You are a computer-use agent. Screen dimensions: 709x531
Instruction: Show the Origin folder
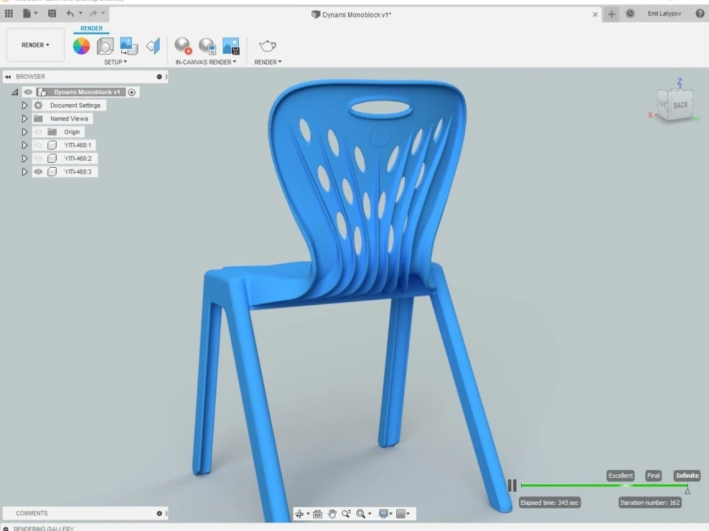click(x=38, y=132)
